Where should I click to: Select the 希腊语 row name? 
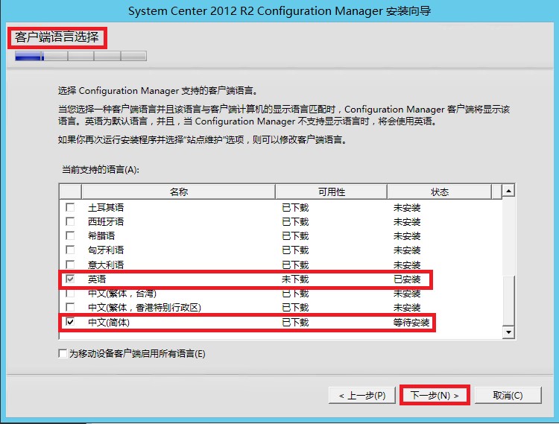point(101,236)
